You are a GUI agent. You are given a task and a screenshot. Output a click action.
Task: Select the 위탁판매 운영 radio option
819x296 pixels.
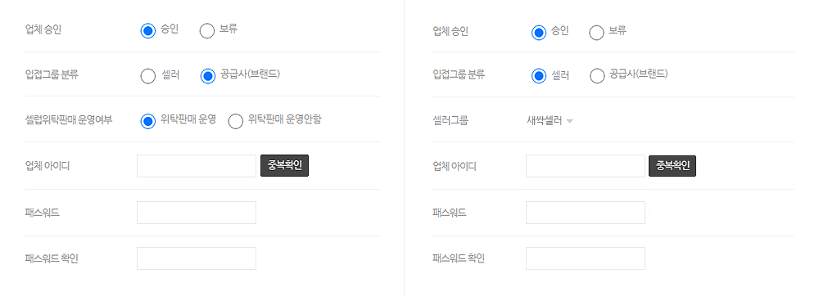point(148,121)
